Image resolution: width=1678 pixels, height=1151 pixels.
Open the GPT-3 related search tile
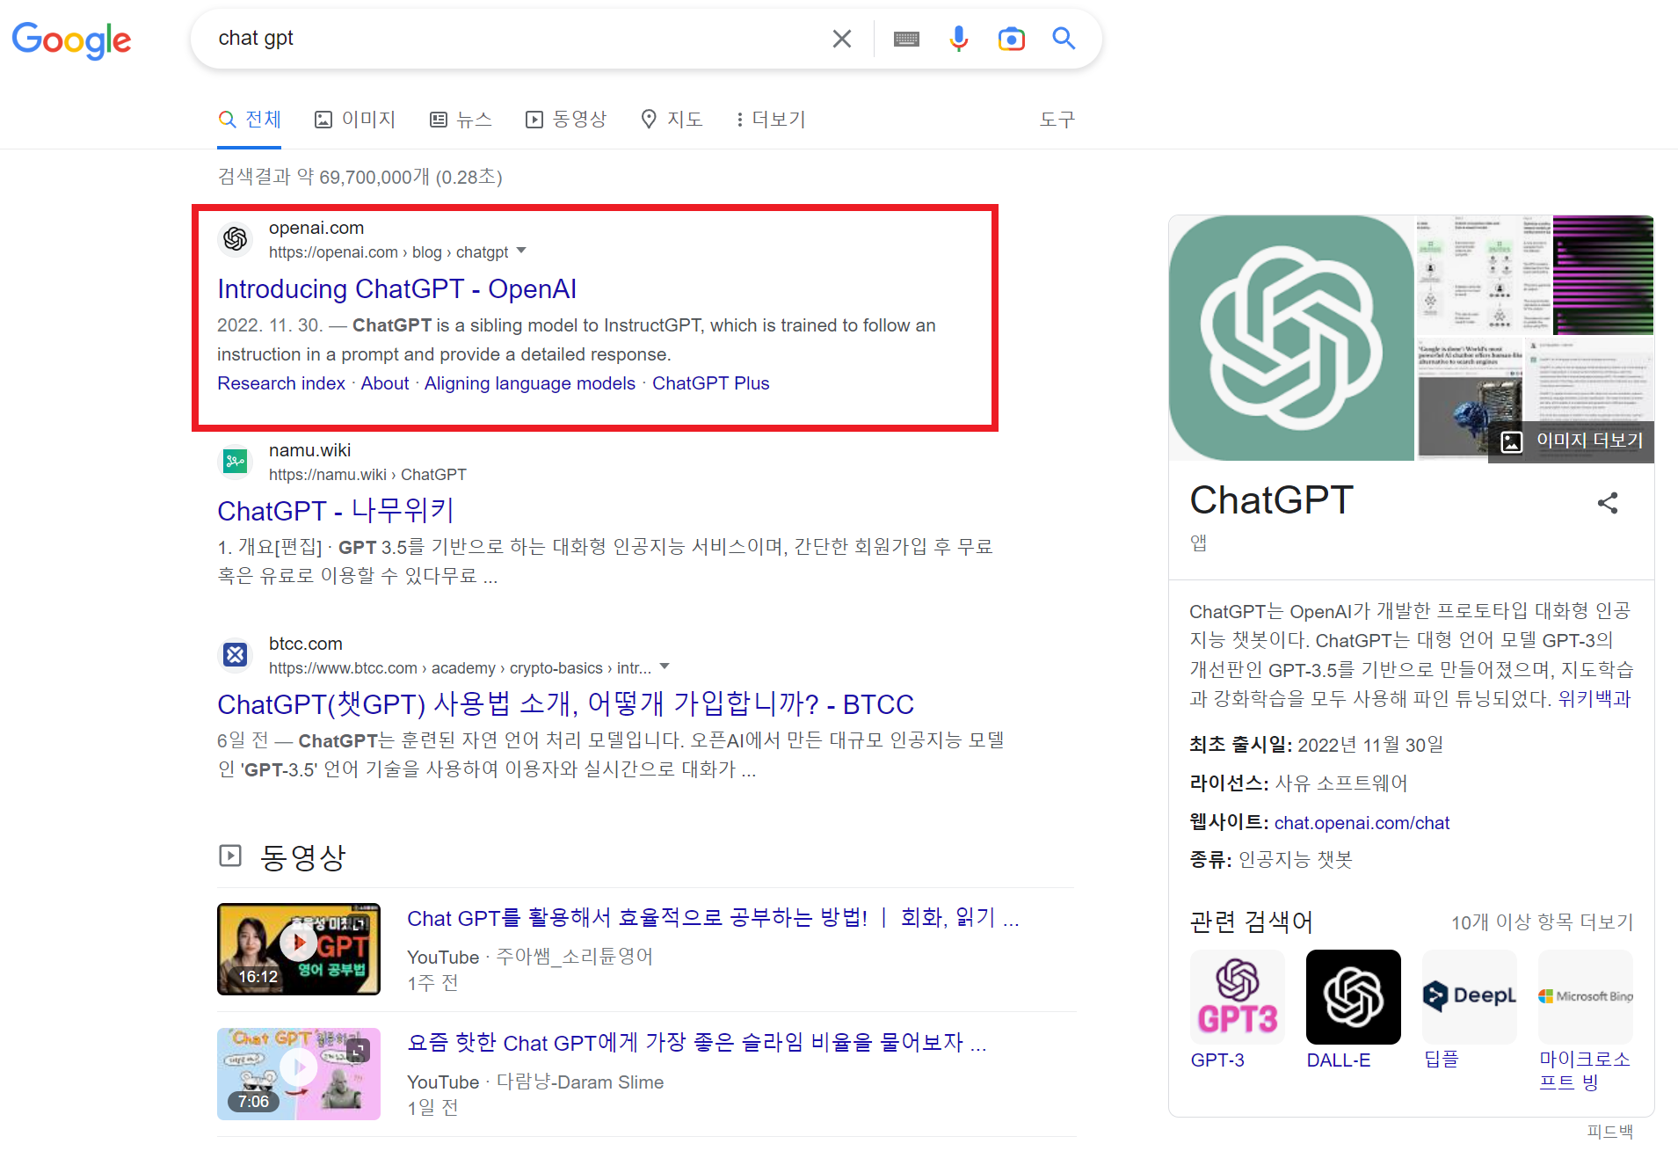point(1237,1009)
